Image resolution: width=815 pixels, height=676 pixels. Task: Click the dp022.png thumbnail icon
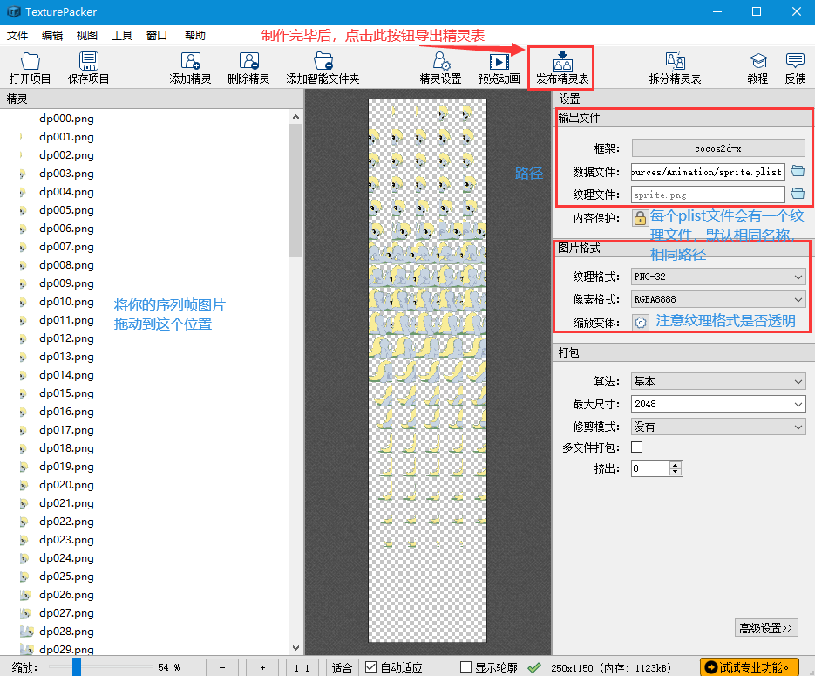tap(24, 522)
